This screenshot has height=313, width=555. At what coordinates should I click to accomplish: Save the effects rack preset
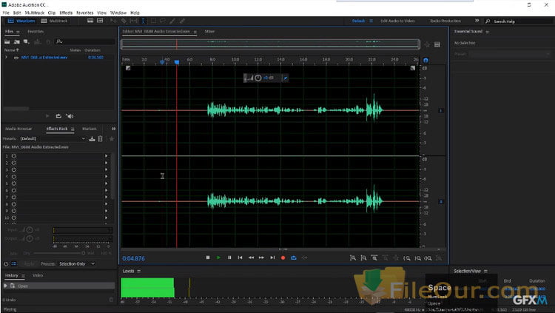pos(92,138)
